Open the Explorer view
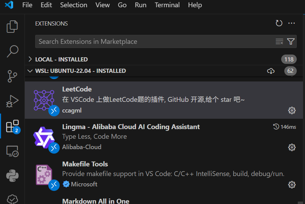Image resolution: width=305 pixels, height=204 pixels. point(12,26)
